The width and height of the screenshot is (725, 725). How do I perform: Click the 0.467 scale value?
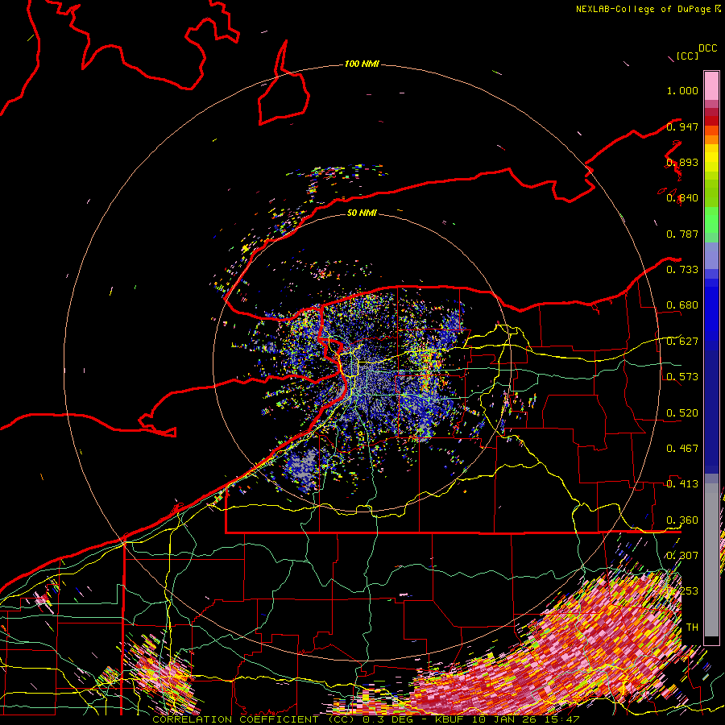[682, 449]
